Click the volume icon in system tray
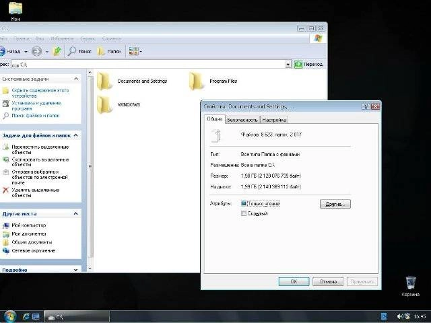This screenshot has width=431, height=323. click(x=400, y=316)
